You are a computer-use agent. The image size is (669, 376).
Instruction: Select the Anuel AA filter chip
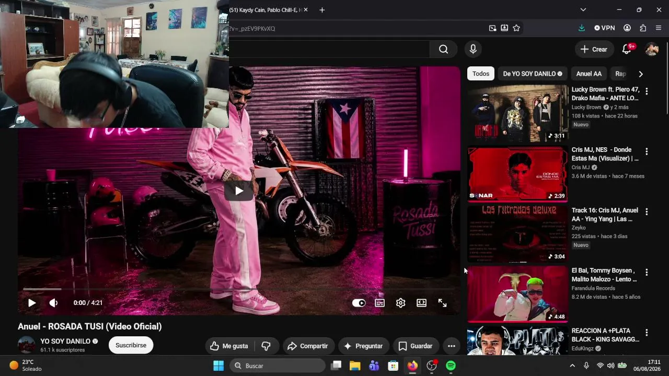pyautogui.click(x=589, y=74)
